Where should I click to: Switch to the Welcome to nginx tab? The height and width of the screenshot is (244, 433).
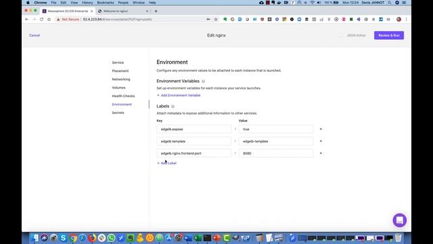[x=123, y=11]
